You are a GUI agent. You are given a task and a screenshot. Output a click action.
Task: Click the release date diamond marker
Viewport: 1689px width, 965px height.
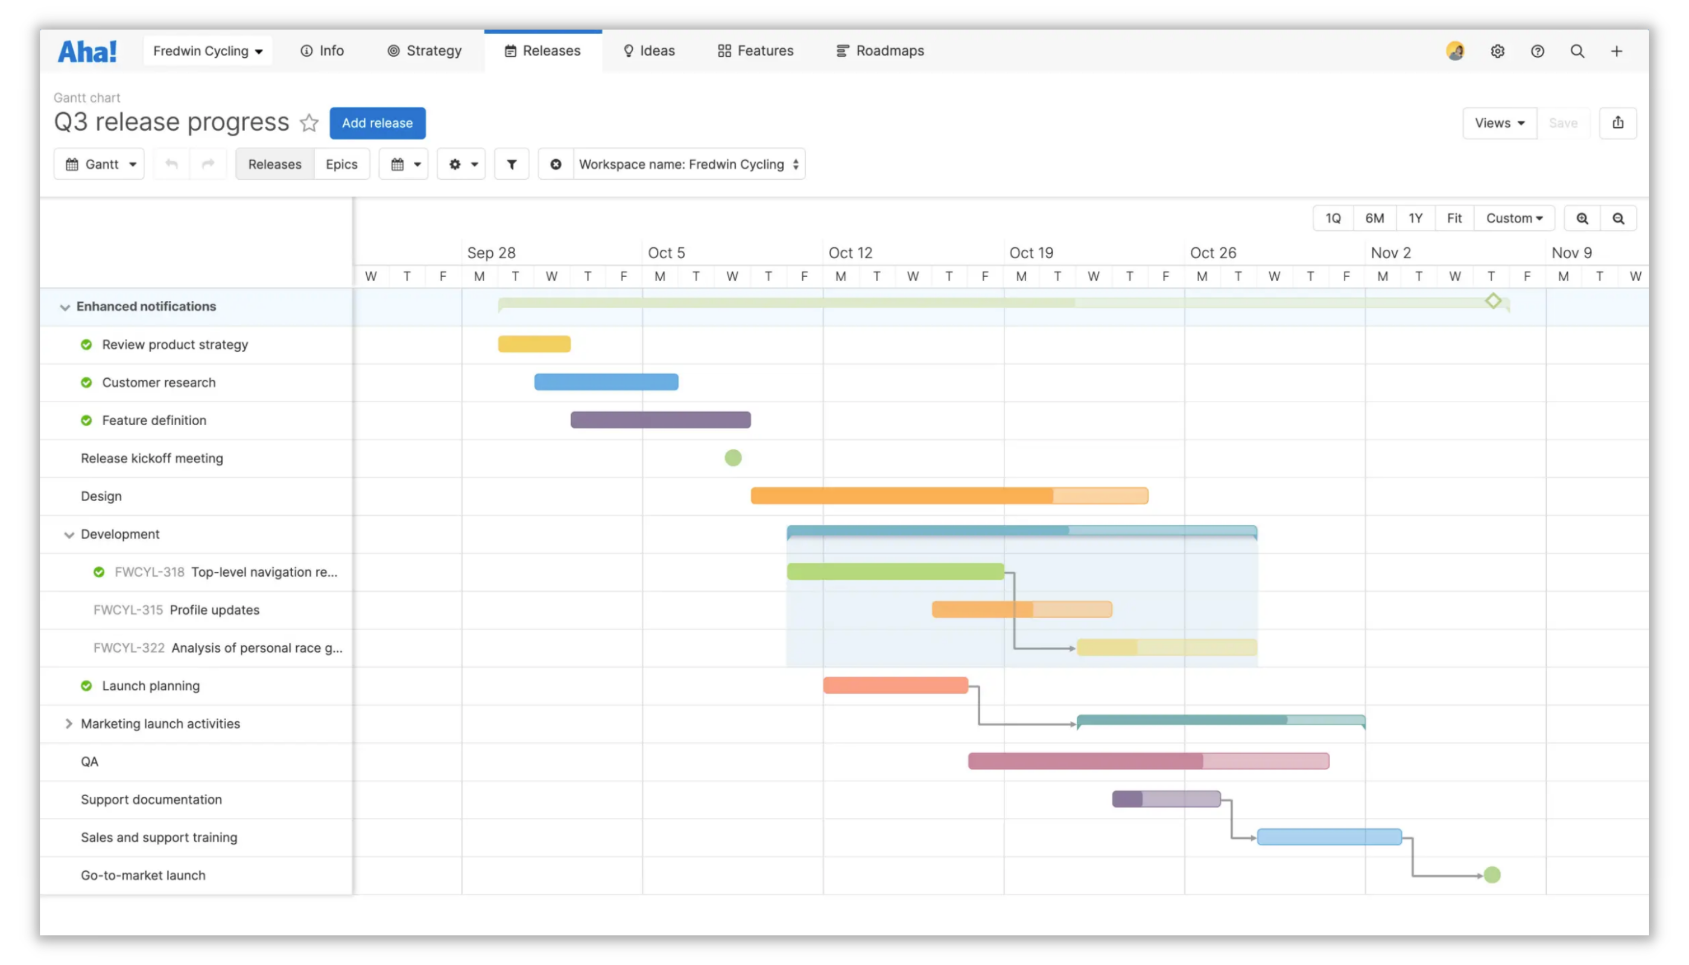[x=1492, y=301]
